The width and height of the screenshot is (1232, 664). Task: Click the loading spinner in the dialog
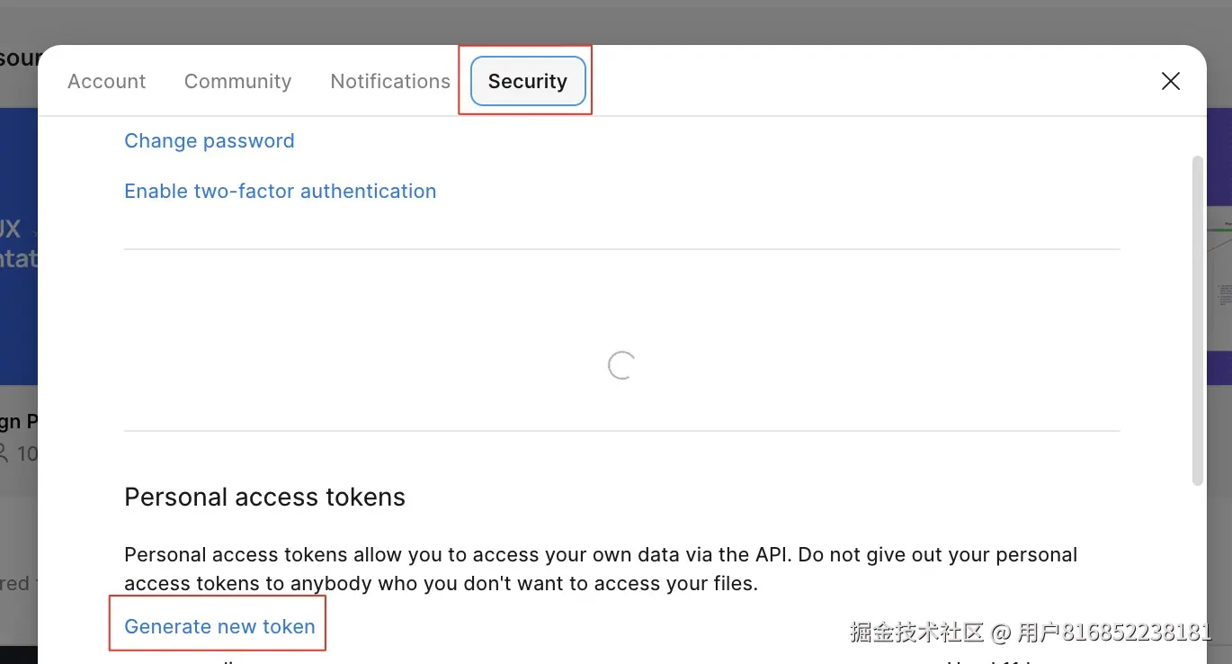pyautogui.click(x=620, y=365)
